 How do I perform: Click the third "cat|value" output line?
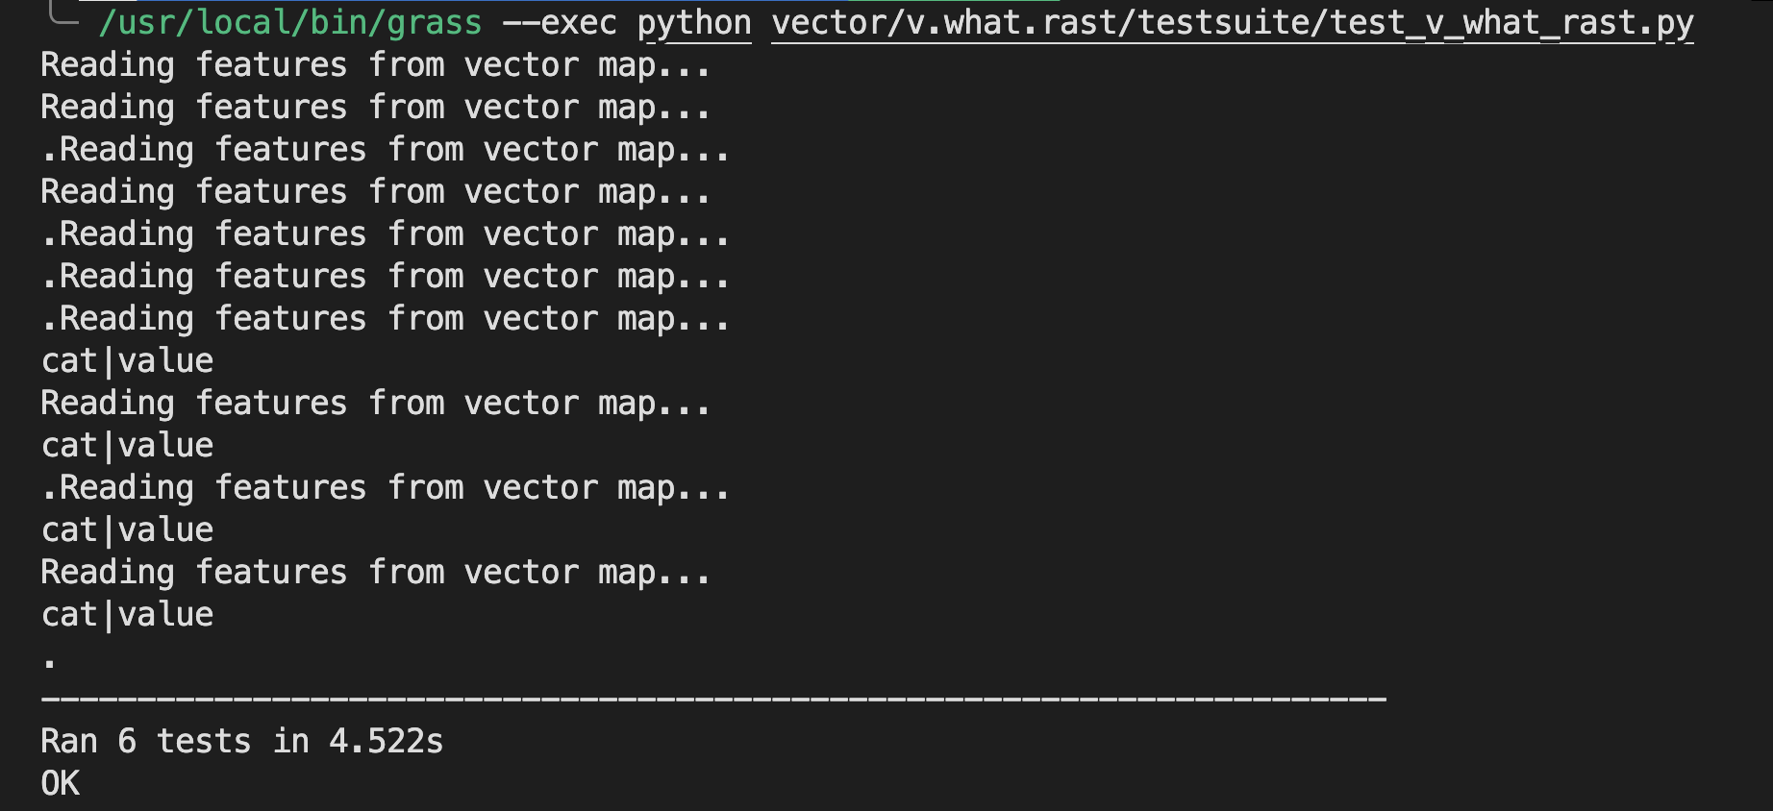coord(127,530)
